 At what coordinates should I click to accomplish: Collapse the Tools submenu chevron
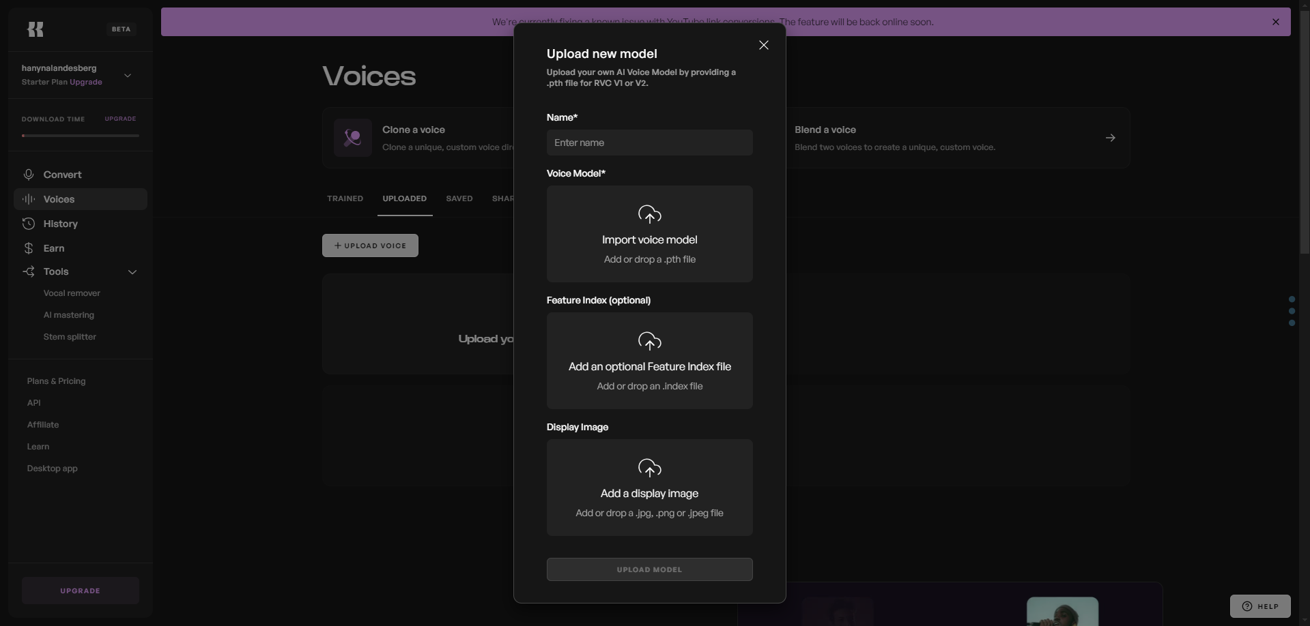[x=132, y=272]
